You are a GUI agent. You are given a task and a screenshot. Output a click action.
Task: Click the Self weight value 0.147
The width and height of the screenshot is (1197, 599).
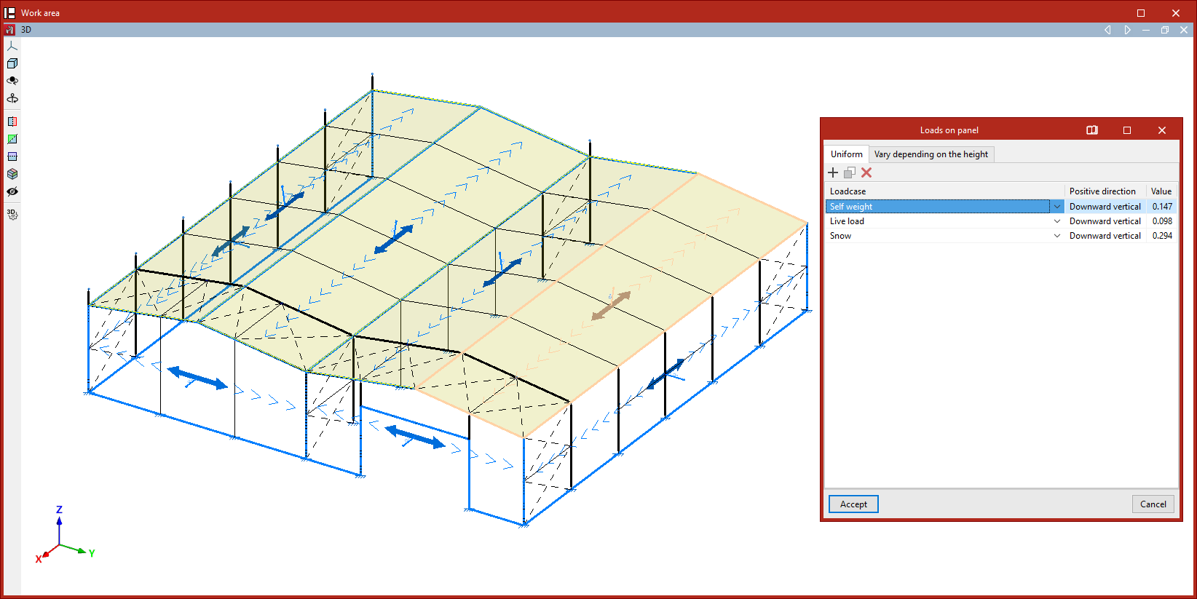pos(1162,207)
